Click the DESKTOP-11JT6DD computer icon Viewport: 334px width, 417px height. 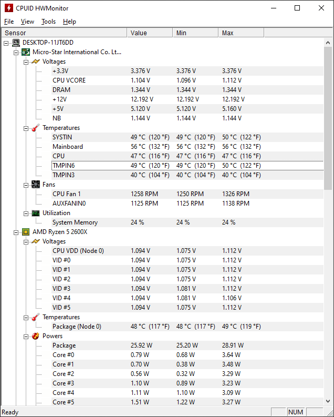point(16,43)
